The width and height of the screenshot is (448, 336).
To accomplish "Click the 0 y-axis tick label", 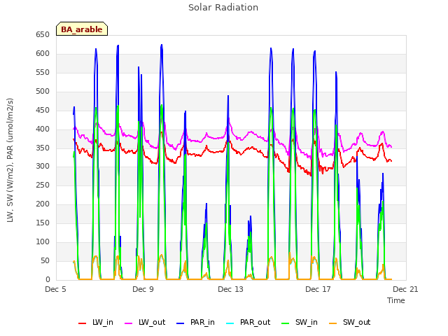I will 48,279.
